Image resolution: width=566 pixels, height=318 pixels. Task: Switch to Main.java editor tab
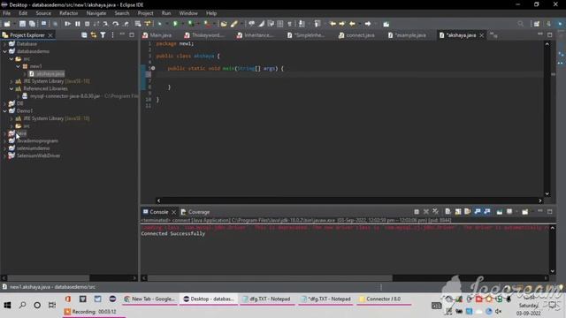click(x=157, y=35)
